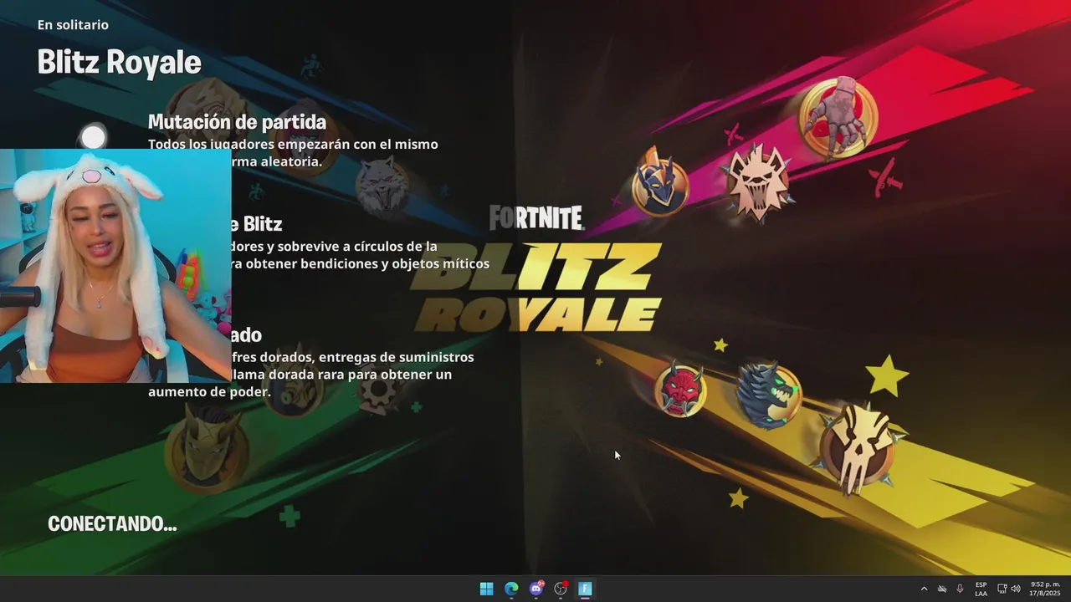Switch to Fortnite in the taskbar

pos(586,589)
